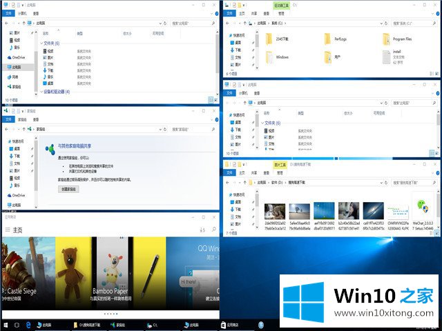
Task: Open the Store downloads arrow icon
Action: [202, 230]
